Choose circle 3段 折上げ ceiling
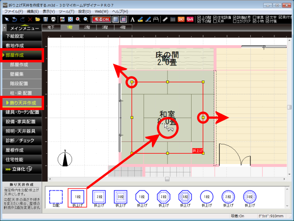This screenshot has height=221, width=294. (x=250, y=198)
